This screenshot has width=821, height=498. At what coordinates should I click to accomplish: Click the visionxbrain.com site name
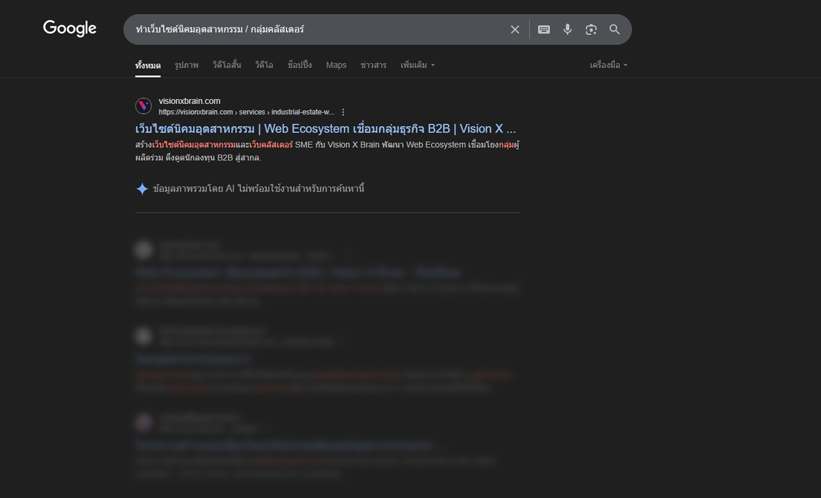pos(190,101)
